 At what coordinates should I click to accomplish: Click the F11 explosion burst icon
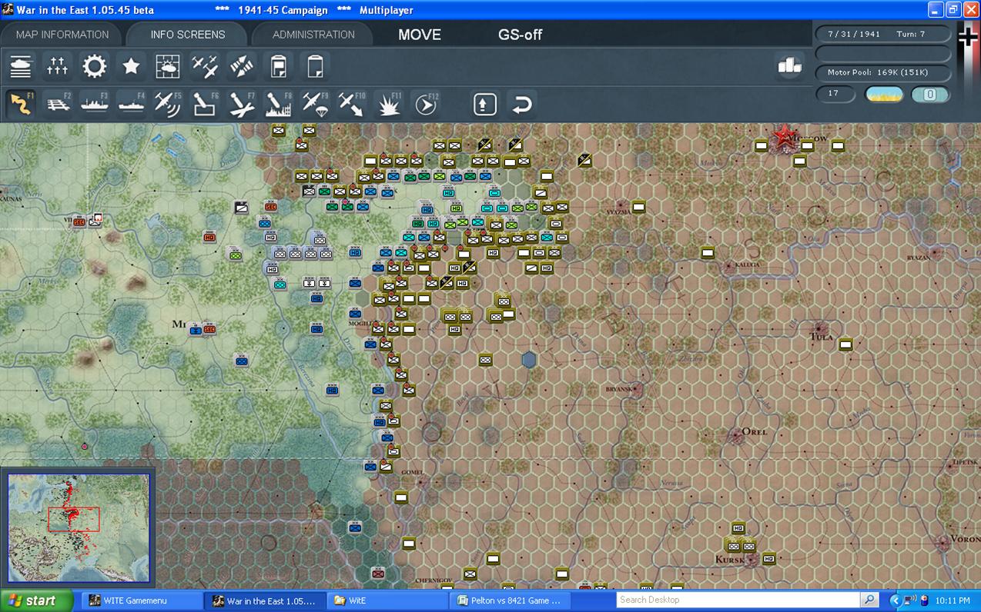click(x=389, y=104)
